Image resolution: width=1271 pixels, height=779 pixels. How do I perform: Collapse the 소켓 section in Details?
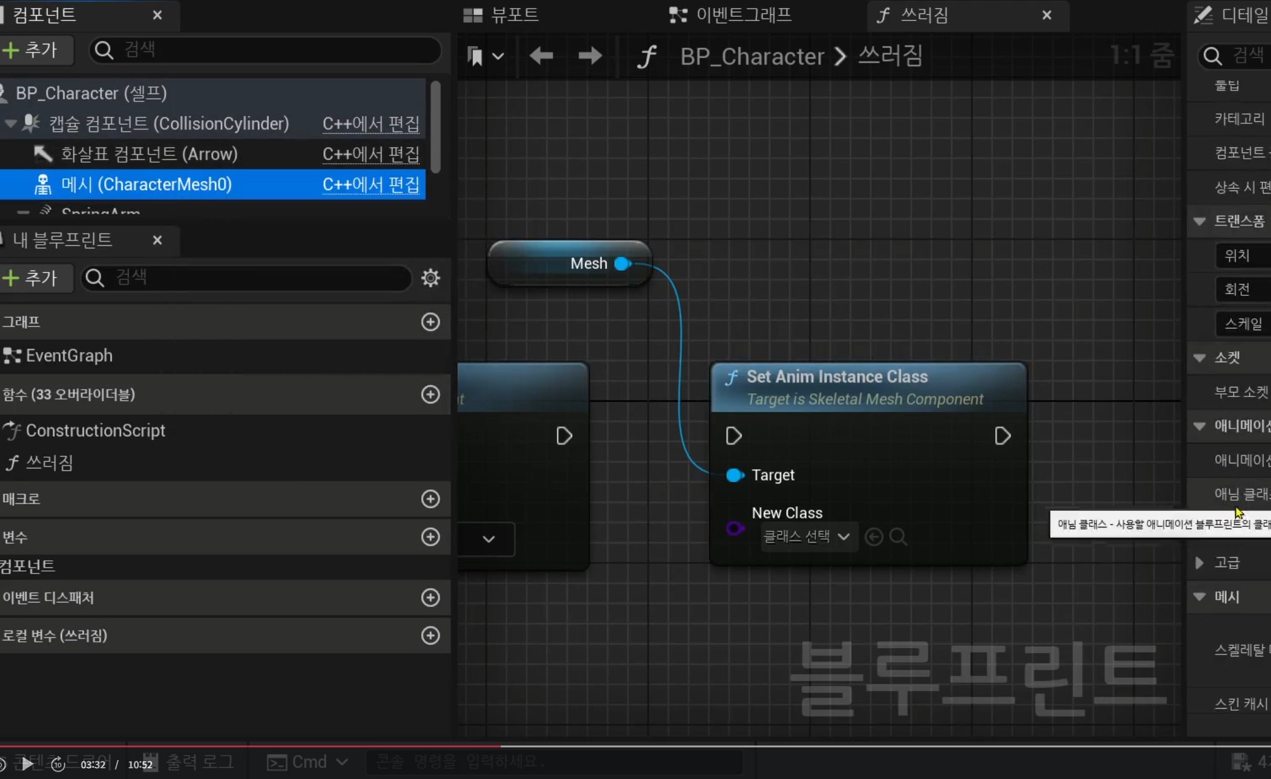click(x=1200, y=357)
